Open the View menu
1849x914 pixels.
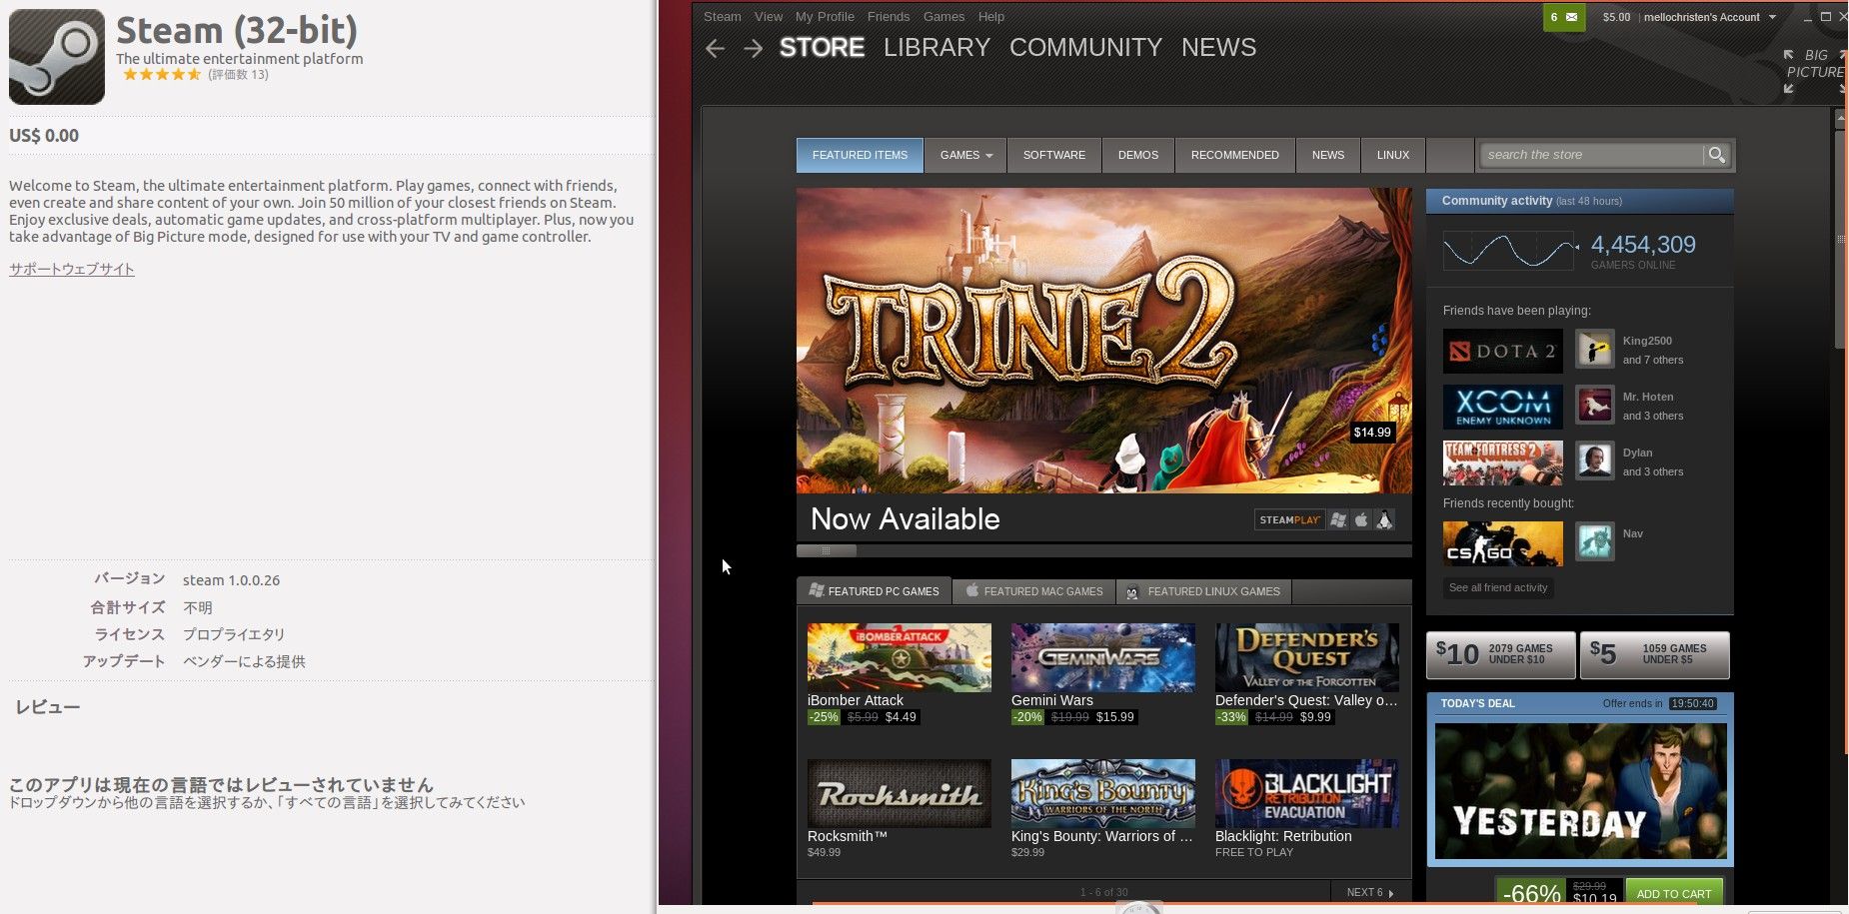pyautogui.click(x=769, y=17)
